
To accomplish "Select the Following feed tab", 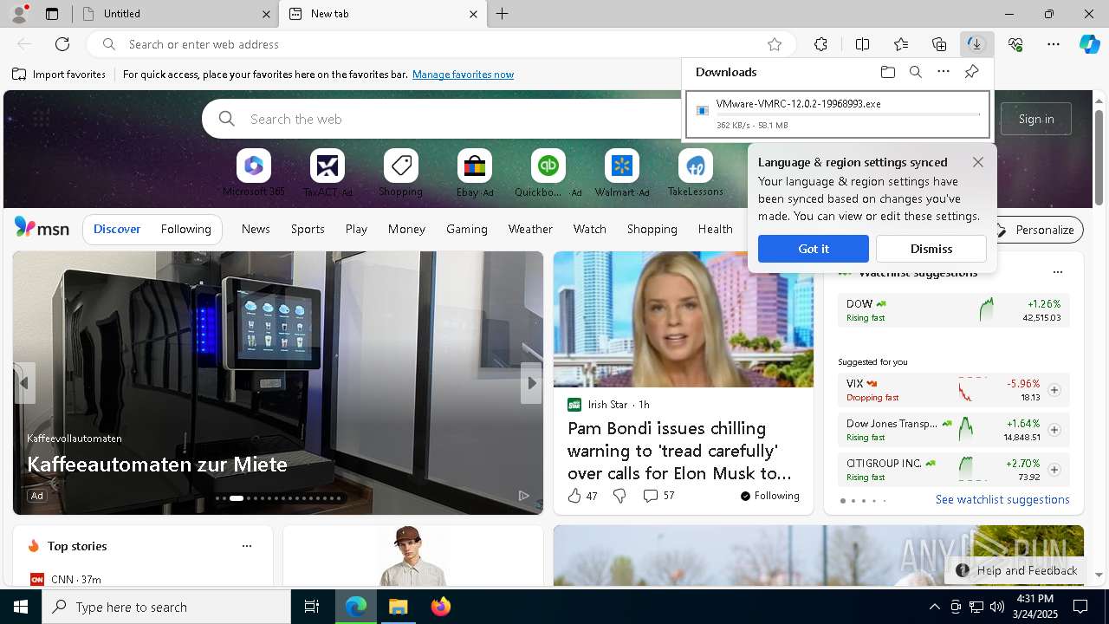I will (185, 229).
